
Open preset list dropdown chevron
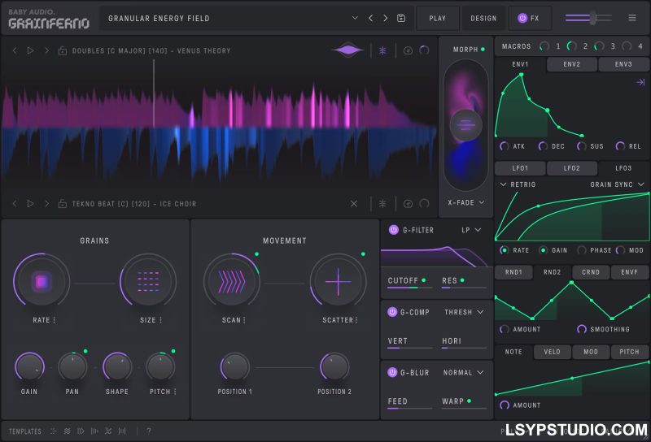pos(355,18)
